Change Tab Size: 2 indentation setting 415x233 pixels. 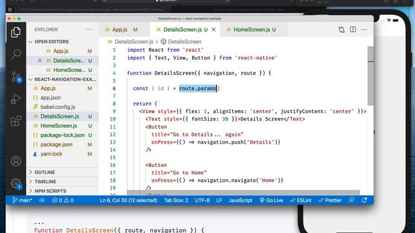(x=176, y=200)
